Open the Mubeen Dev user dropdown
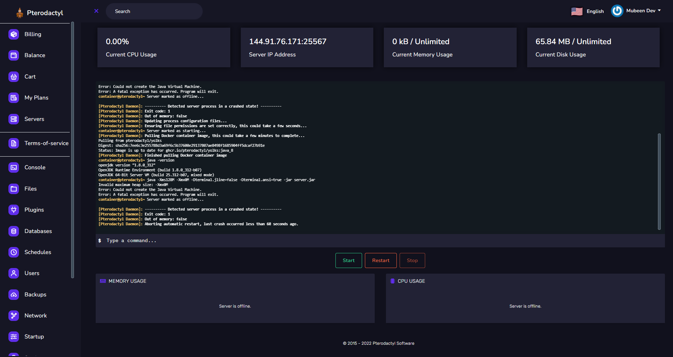673x357 pixels. pyautogui.click(x=644, y=11)
